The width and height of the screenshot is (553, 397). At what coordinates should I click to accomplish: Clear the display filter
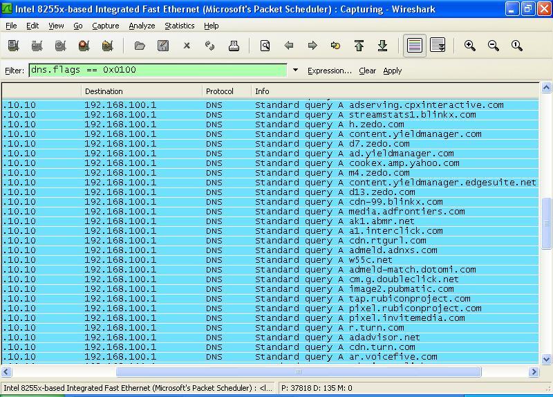(368, 71)
